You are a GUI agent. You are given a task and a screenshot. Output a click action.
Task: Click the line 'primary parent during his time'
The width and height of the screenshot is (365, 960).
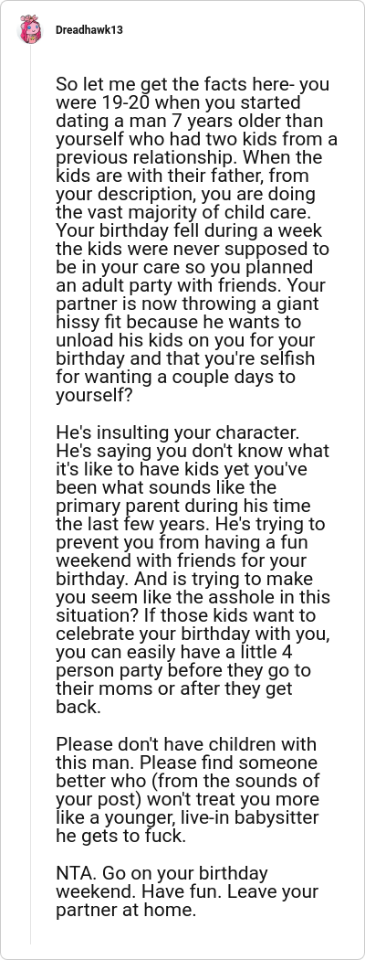(x=182, y=507)
